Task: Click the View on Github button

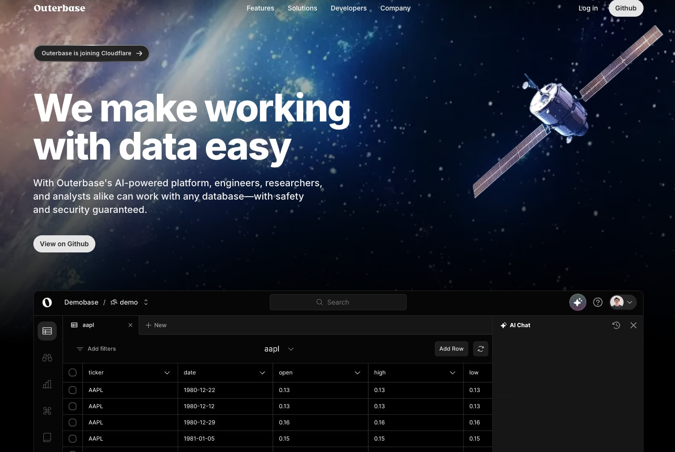Action: pyautogui.click(x=64, y=244)
